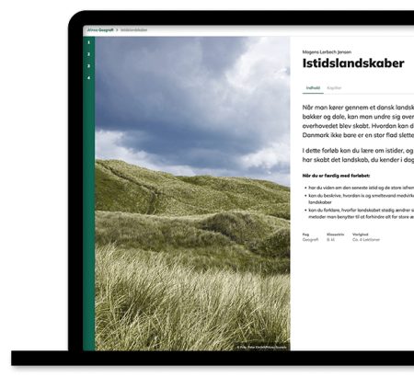Go to chapter 1 in green sidebar
414x377 pixels.
tap(88, 42)
